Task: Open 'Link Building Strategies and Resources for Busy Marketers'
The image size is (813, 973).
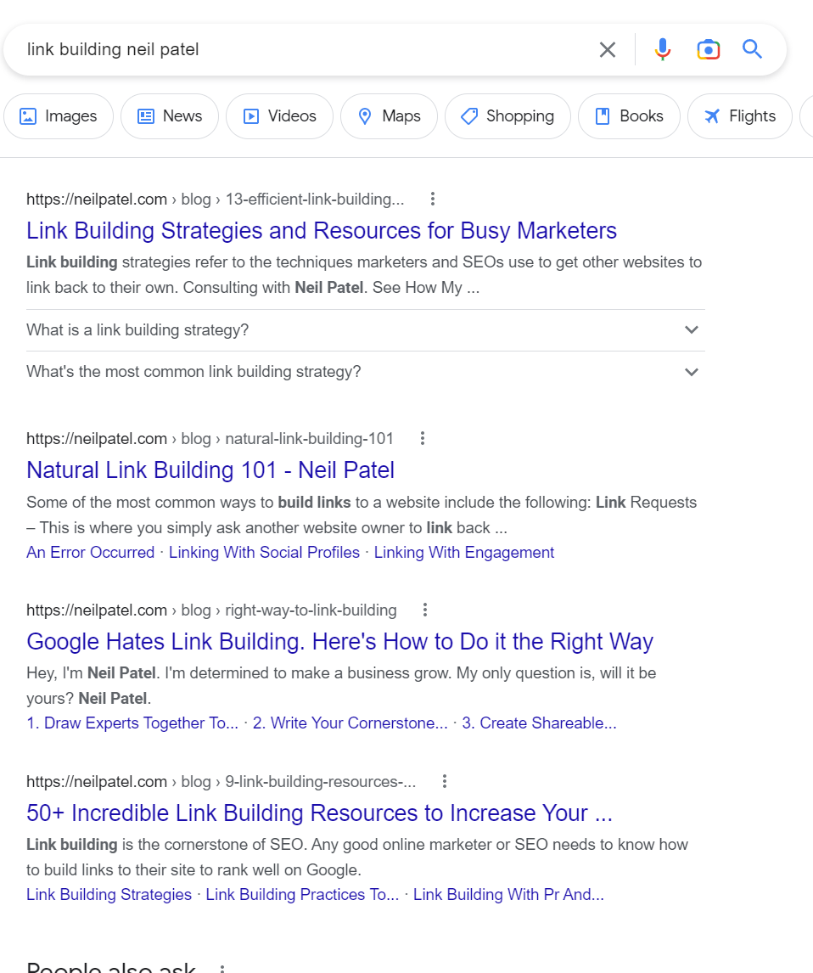Action: click(321, 230)
